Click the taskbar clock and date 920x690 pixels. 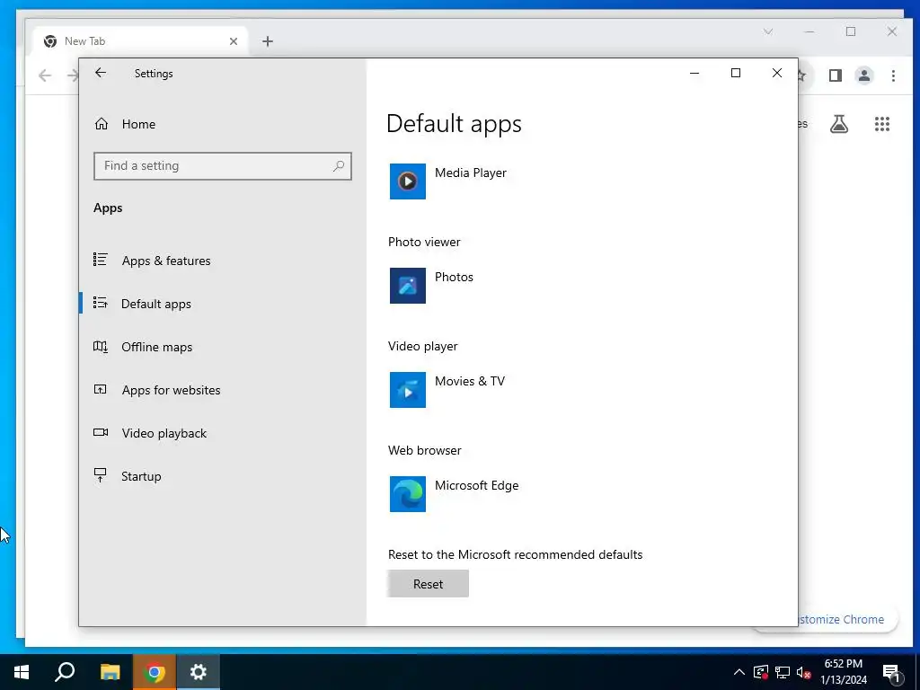tap(843, 672)
